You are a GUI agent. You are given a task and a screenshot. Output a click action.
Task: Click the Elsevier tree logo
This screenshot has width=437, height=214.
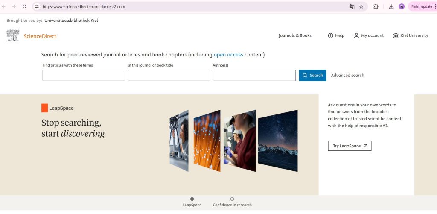13,36
